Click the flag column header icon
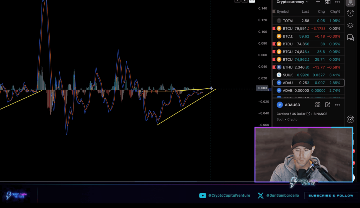This screenshot has height=208, width=360. (274, 12)
